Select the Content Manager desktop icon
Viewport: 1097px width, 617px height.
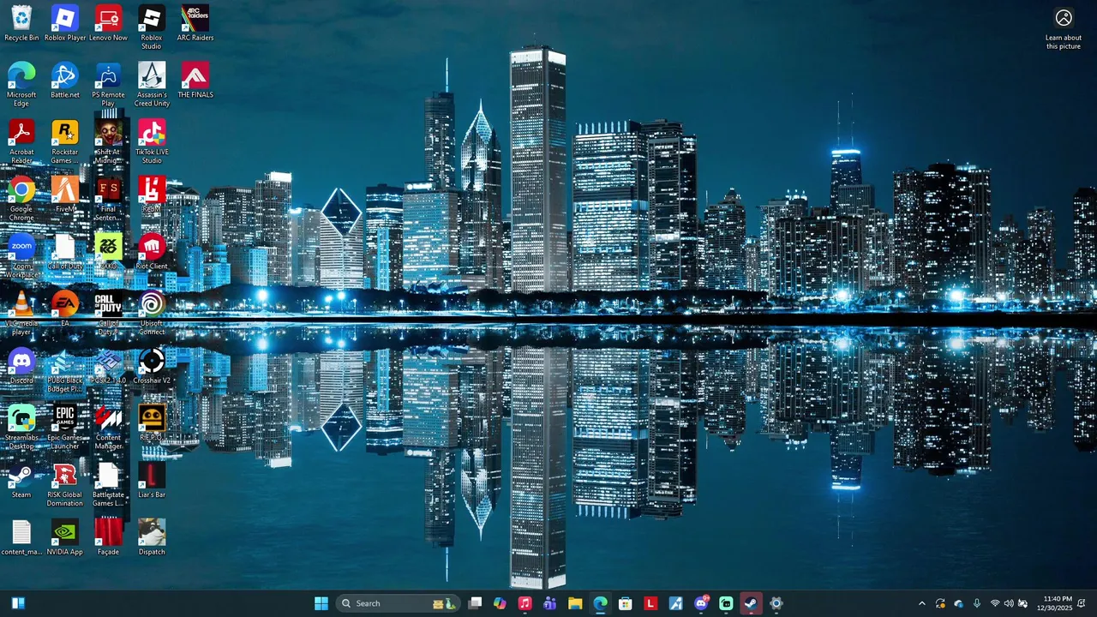point(108,428)
